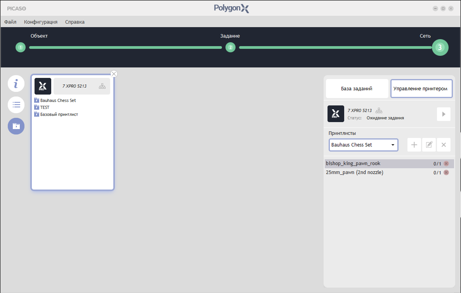
Task: Open the Файл menu
Action: tap(10, 22)
